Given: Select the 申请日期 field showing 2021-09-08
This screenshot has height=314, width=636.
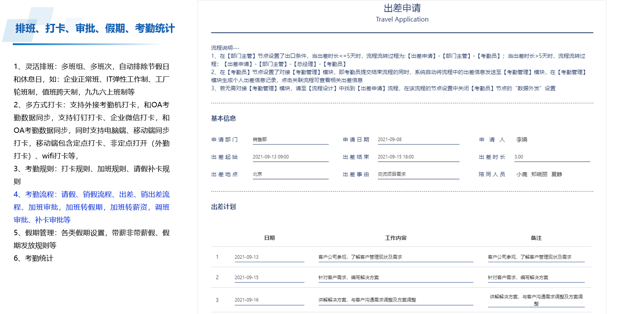Looking at the screenshot, I should click(x=418, y=140).
